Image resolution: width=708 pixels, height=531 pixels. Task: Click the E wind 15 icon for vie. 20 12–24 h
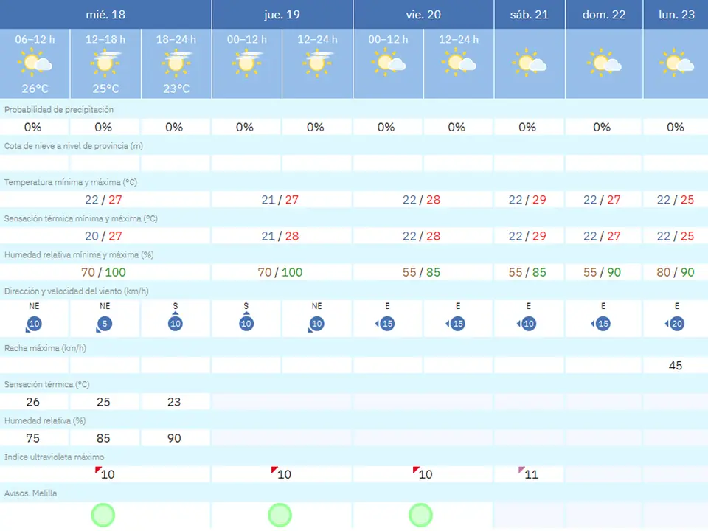pyautogui.click(x=456, y=324)
